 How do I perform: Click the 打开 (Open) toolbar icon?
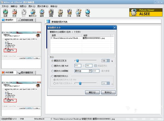(14, 13)
